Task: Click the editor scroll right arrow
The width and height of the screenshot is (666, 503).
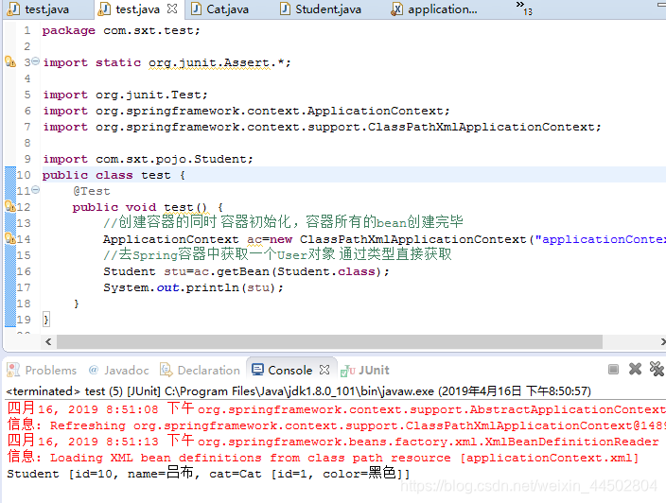Action: point(662,341)
